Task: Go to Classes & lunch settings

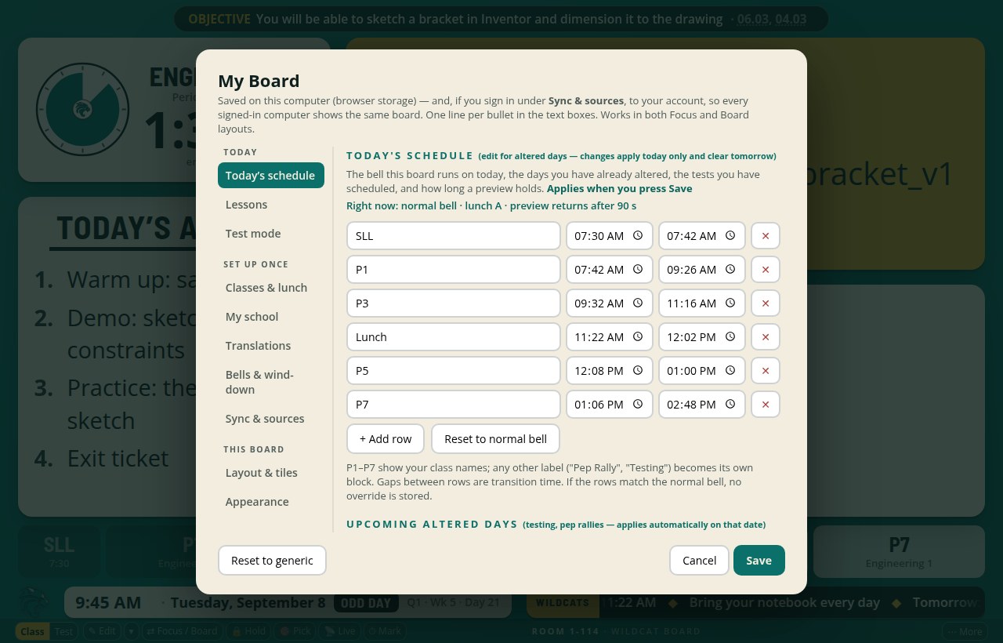Action: (271, 287)
